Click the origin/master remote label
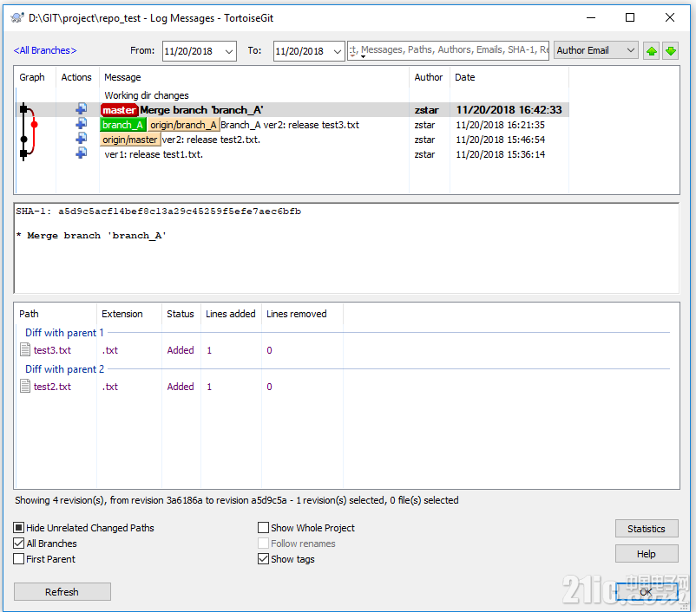 point(129,140)
